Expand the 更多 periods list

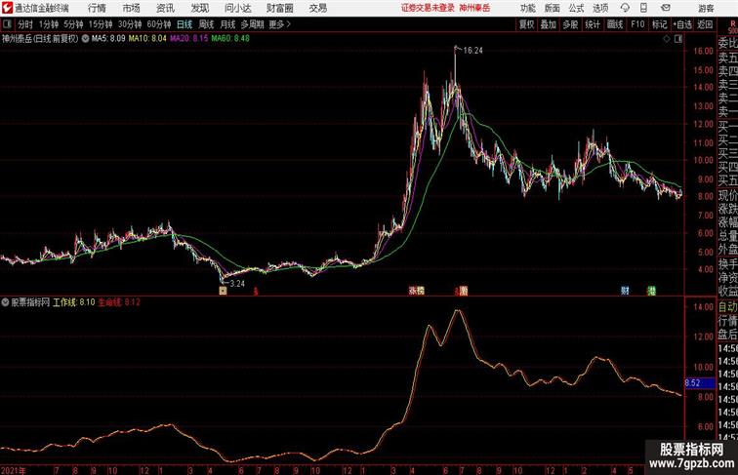[x=279, y=24]
